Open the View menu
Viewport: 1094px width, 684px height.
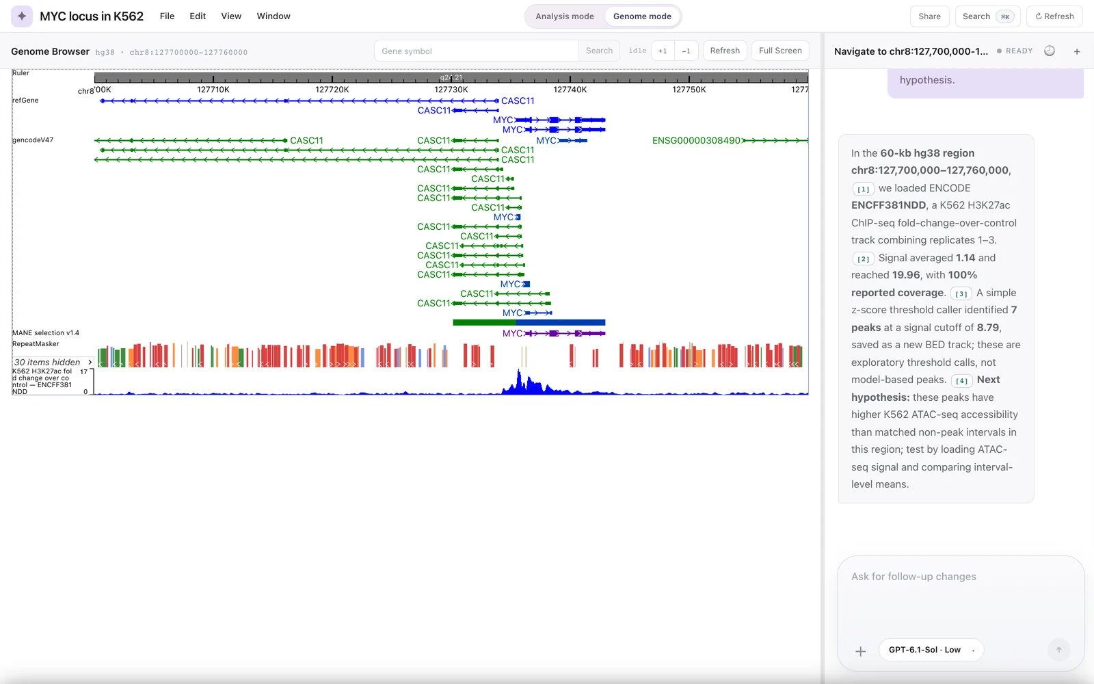(x=231, y=16)
